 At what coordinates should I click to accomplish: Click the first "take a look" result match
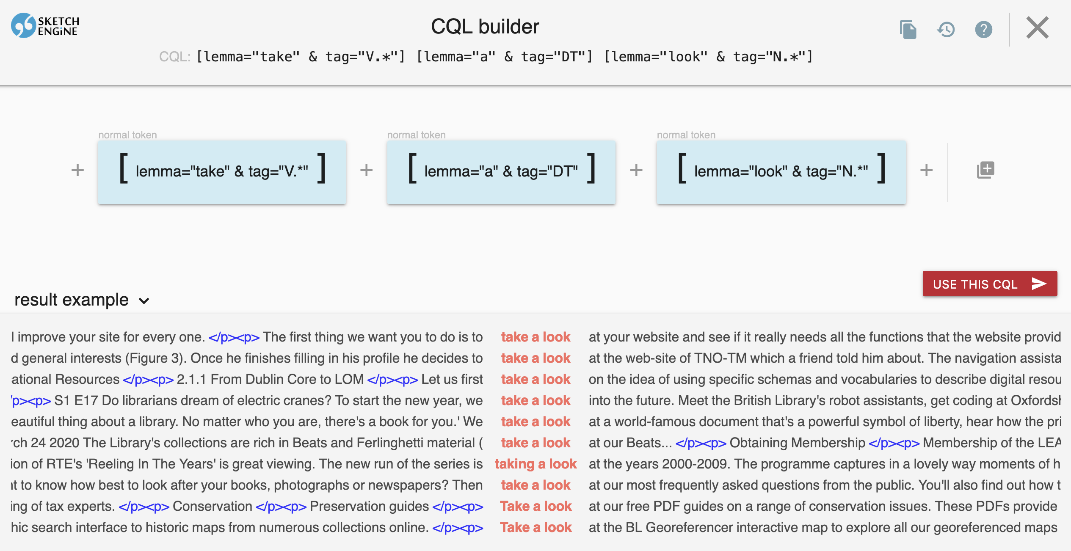(x=535, y=337)
